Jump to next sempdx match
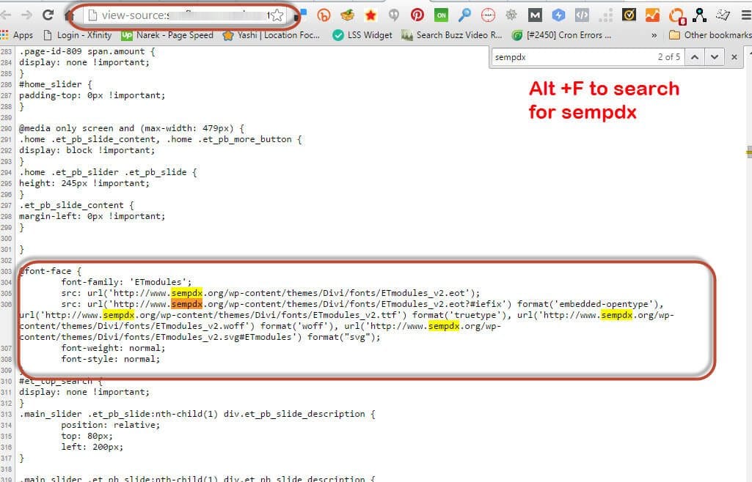Image resolution: width=752 pixels, height=482 pixels. click(714, 56)
